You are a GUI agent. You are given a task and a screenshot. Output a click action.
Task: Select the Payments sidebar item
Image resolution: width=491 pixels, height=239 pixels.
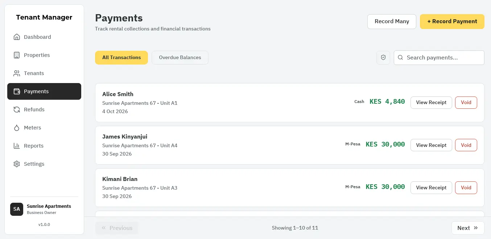coord(44,91)
